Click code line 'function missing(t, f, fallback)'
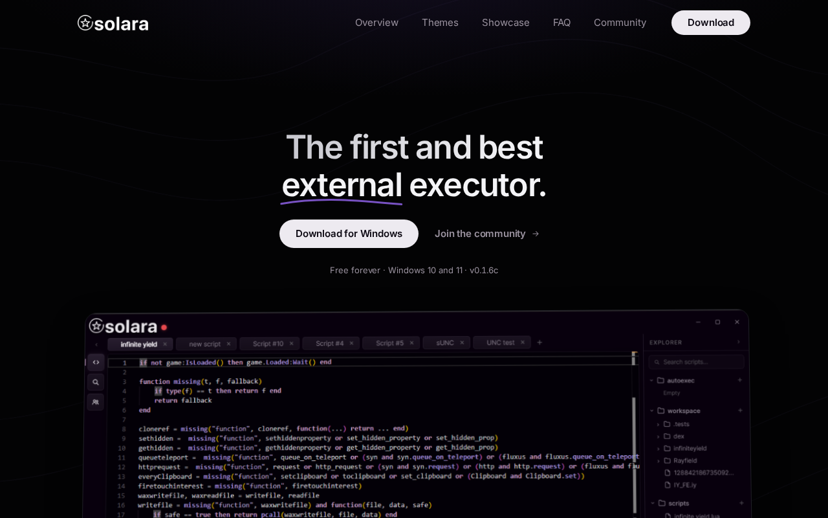Viewport: 828px width, 518px height. click(201, 381)
